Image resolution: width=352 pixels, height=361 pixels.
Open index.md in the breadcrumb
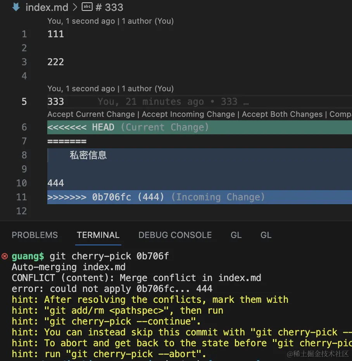coord(47,7)
